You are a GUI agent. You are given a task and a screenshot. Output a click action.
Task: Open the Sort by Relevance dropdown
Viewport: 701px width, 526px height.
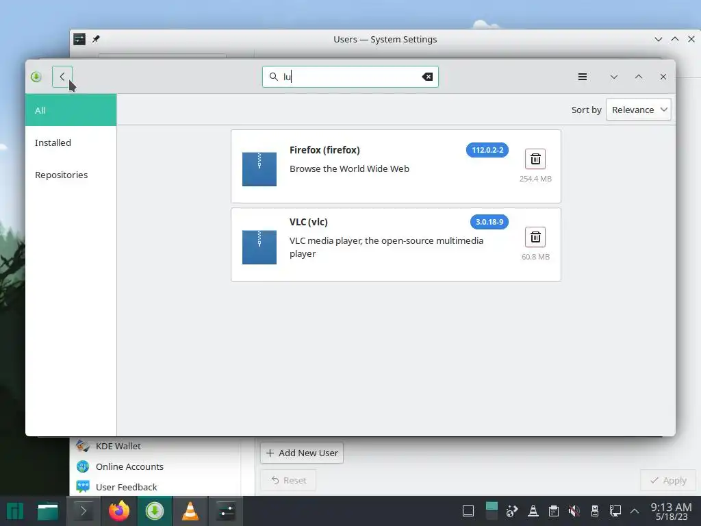click(x=639, y=110)
